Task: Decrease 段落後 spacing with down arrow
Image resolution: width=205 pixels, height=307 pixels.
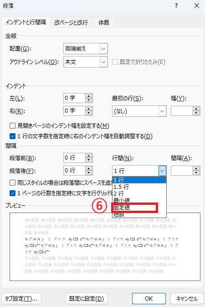Action: (x=89, y=173)
